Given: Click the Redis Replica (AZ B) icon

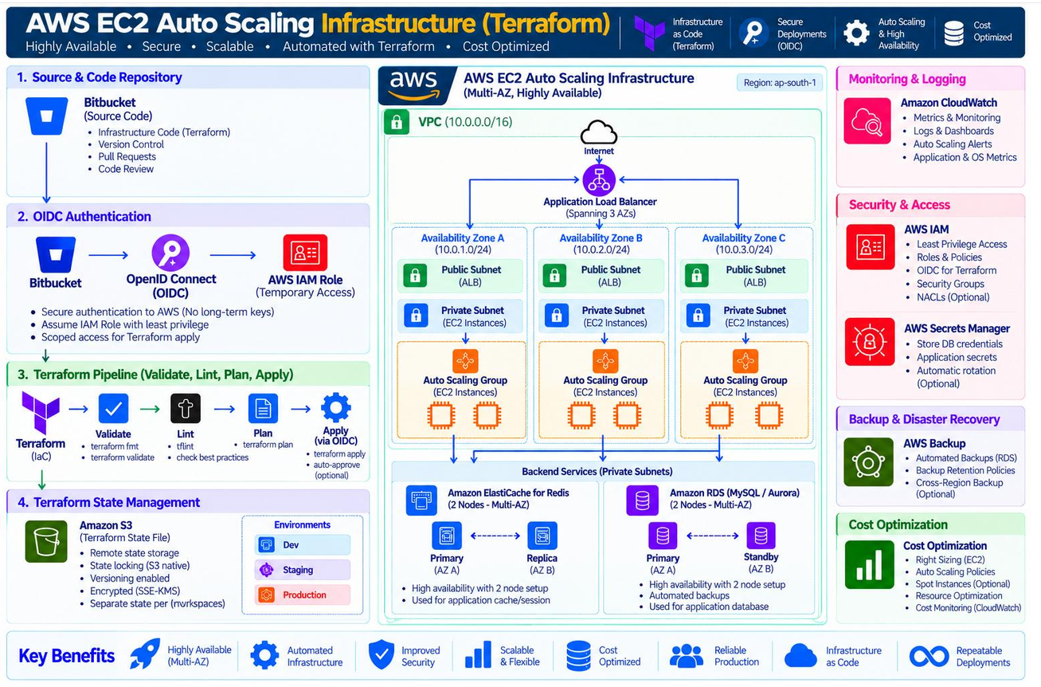Looking at the screenshot, I should [x=542, y=536].
